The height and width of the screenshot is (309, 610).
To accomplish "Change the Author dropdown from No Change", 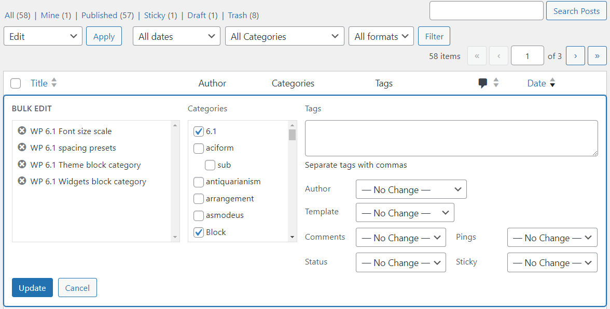I will click(x=411, y=189).
